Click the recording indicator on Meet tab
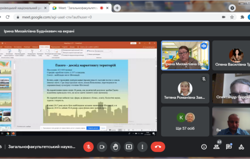The width and height of the screenshot is (250, 159). 102,8
